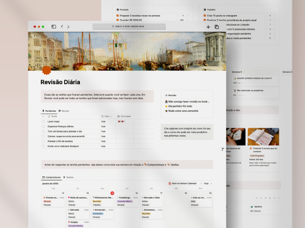Go to next week in calendar
This screenshot has height=228, width=305.
coord(211,183)
